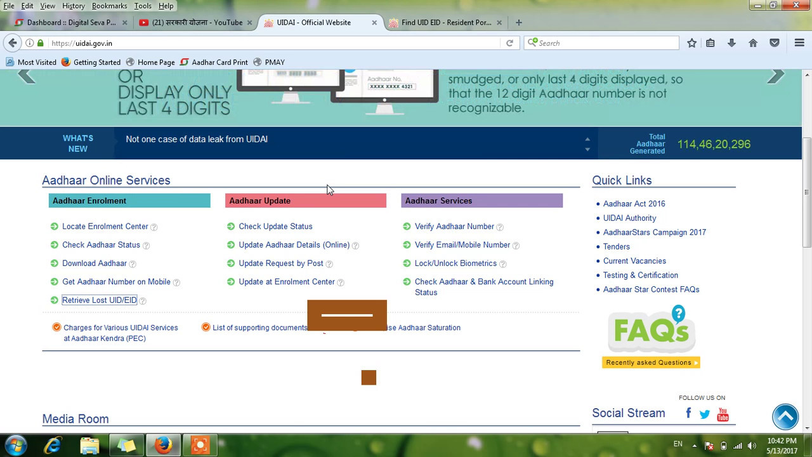812x457 pixels.
Task: Open help icon beside Update Aadhaar Details (Online)
Action: click(355, 246)
